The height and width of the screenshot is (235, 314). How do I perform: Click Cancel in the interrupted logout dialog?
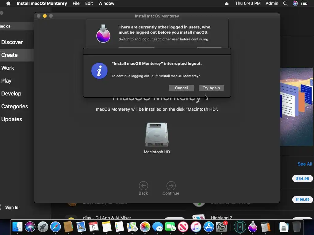pos(182,88)
